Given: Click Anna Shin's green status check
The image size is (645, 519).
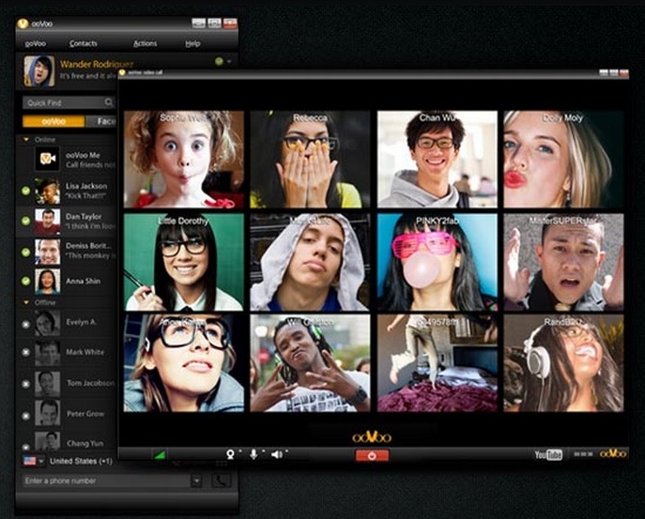Looking at the screenshot, I should pos(26,282).
